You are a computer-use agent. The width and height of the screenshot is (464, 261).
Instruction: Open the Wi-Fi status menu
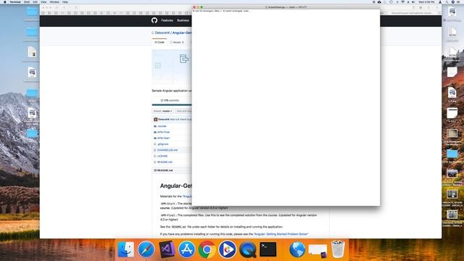tap(403, 1)
